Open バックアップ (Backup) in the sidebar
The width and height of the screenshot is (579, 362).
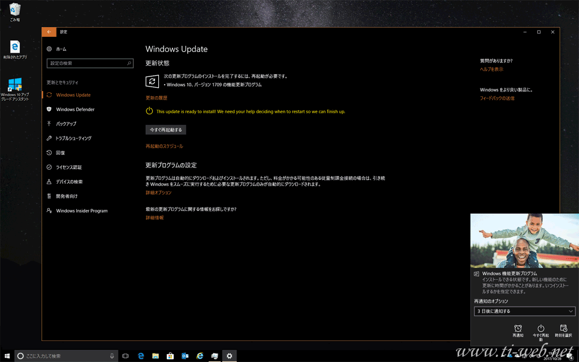click(x=66, y=124)
